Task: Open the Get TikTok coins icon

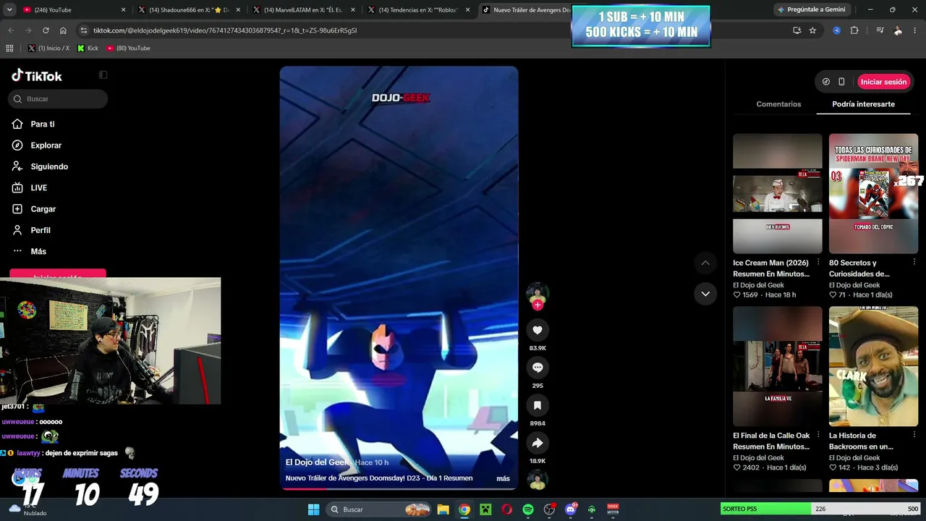Action: (x=826, y=82)
